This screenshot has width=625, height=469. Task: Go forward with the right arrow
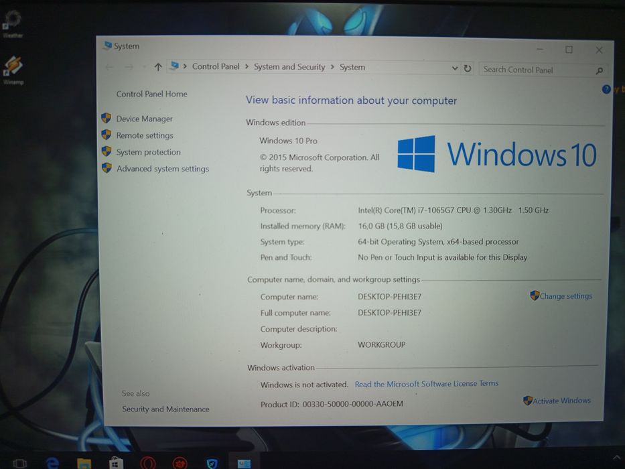pos(129,68)
